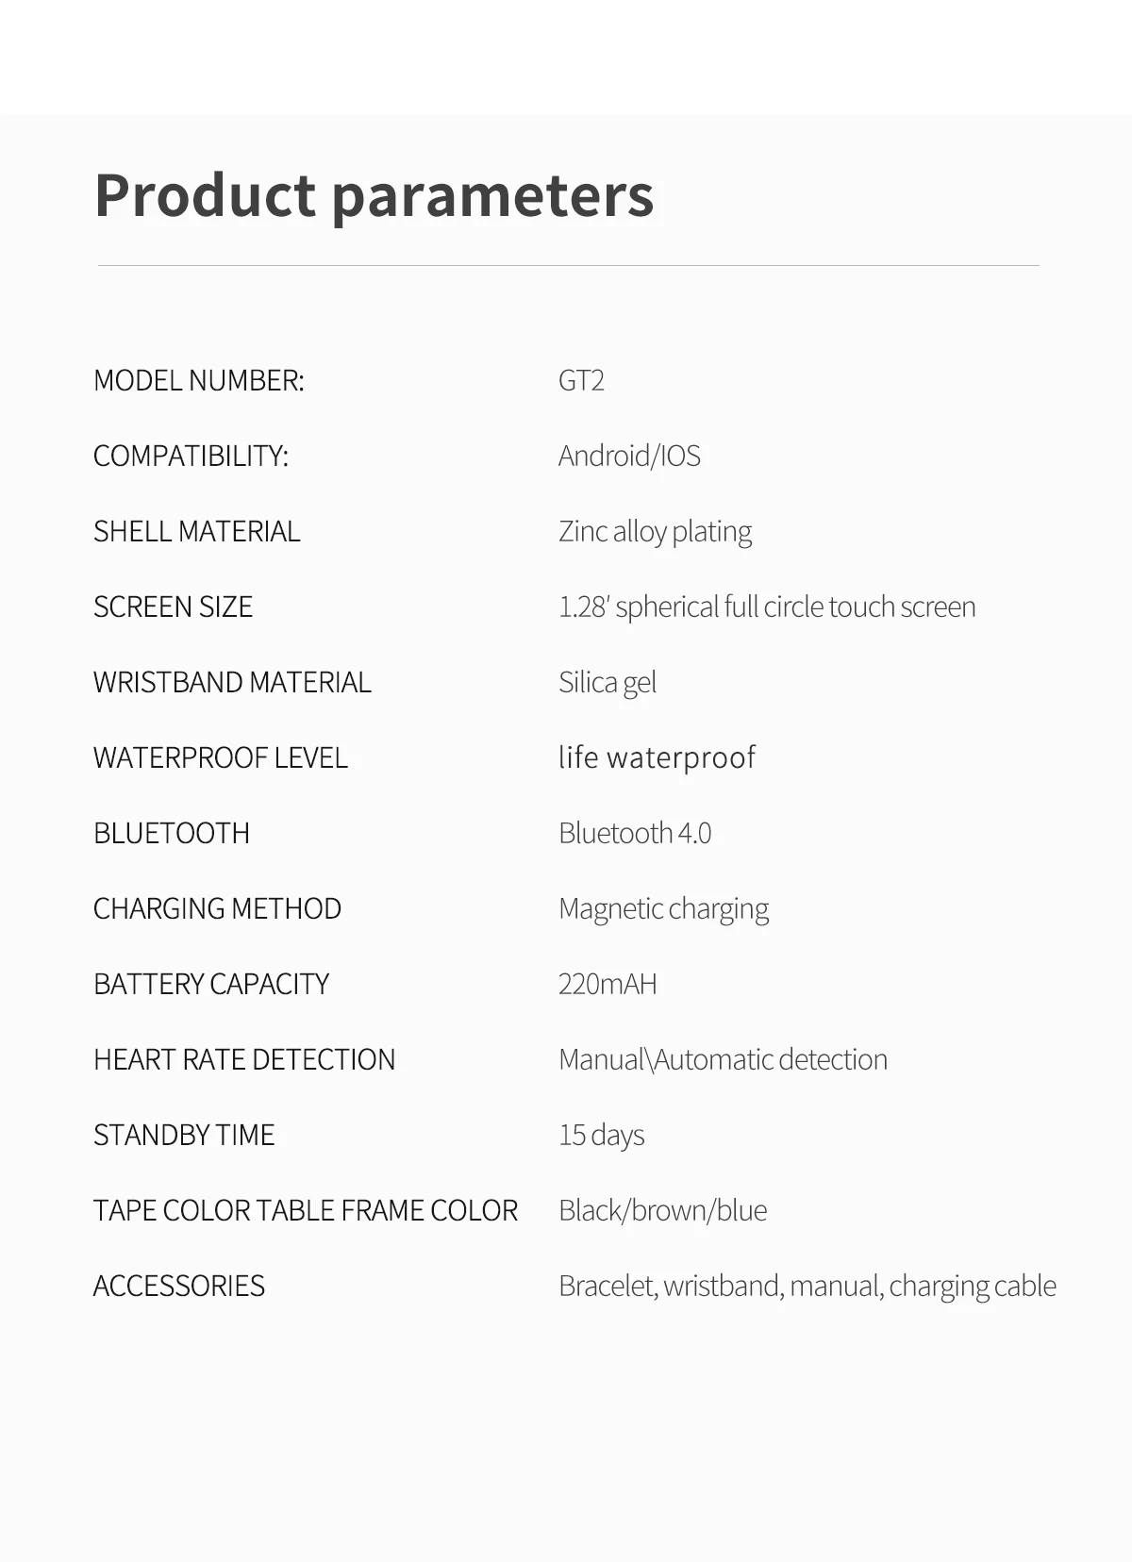Click the 15 days standby value
Screen dimensions: 1132x1562
click(601, 1136)
